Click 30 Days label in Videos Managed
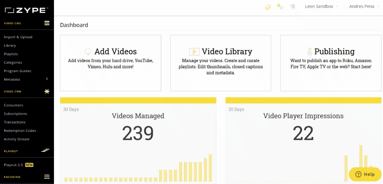 click(x=71, y=110)
